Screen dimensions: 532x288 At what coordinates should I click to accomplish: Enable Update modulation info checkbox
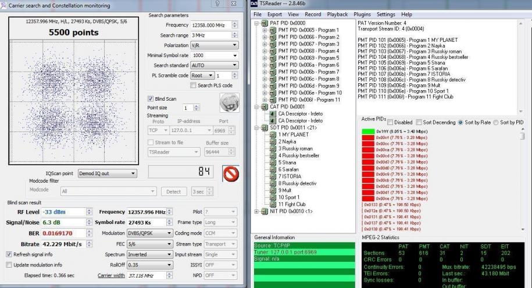tap(9, 265)
